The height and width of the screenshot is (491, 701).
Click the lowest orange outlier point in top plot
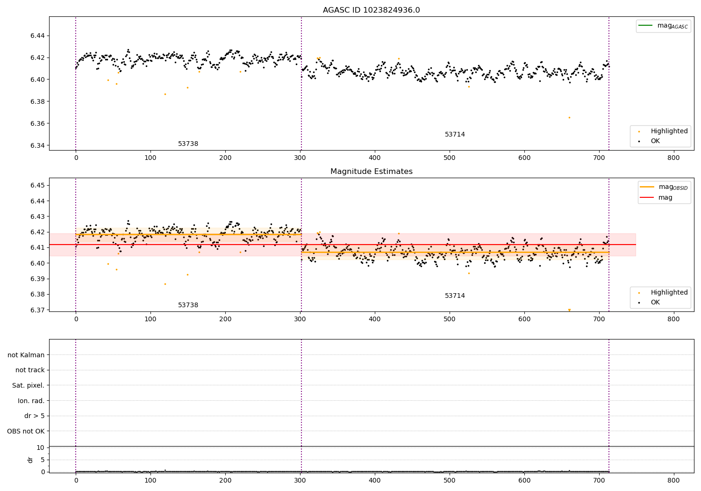(569, 117)
